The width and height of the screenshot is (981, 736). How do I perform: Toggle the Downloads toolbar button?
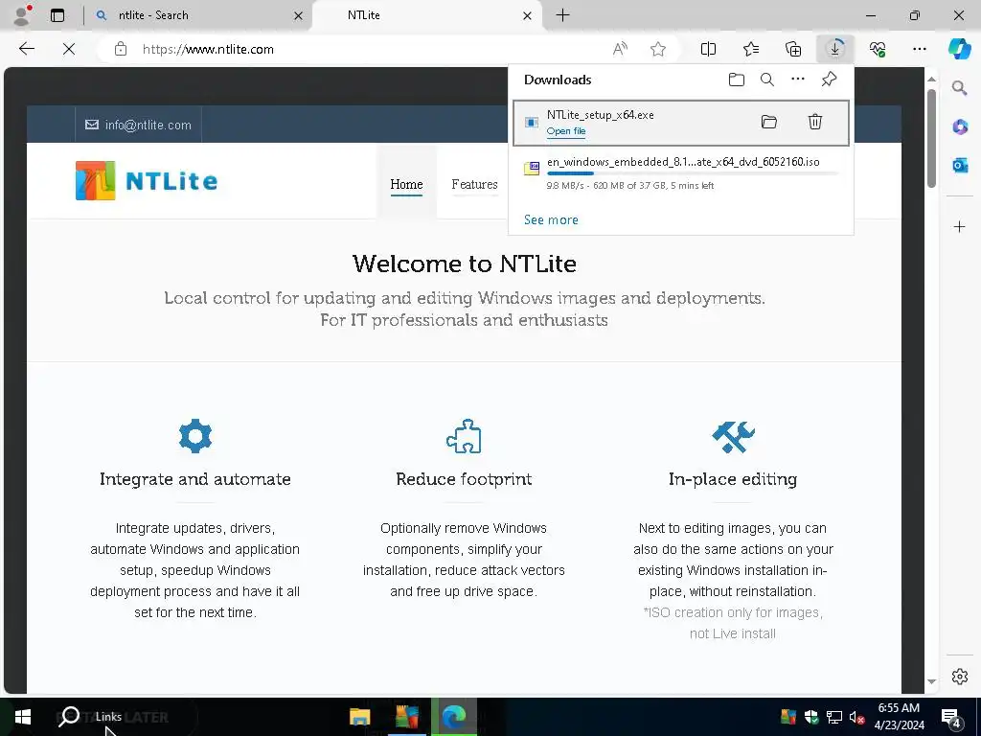pyautogui.click(x=835, y=49)
